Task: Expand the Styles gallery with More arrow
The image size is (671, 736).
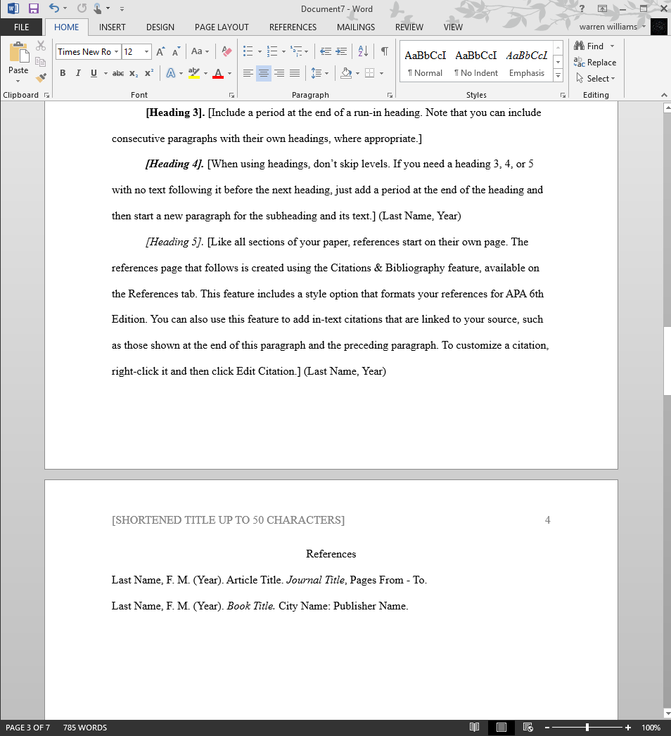Action: click(558, 75)
